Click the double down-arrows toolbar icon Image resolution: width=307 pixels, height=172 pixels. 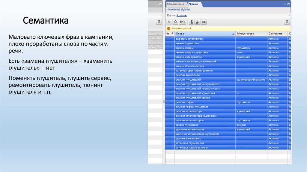204,22
